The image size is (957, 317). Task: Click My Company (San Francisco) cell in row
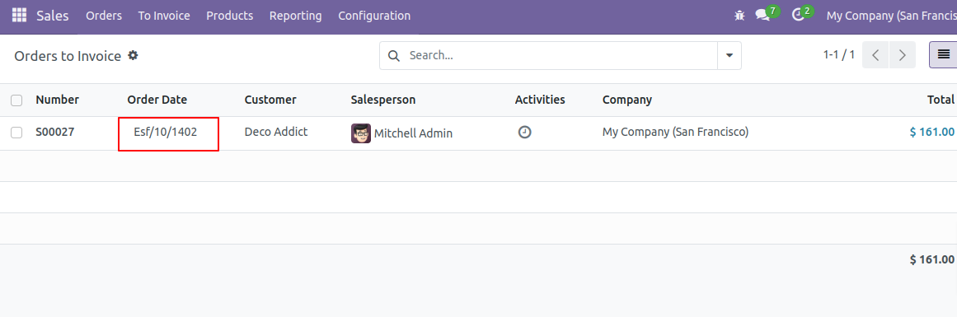pyautogui.click(x=675, y=132)
